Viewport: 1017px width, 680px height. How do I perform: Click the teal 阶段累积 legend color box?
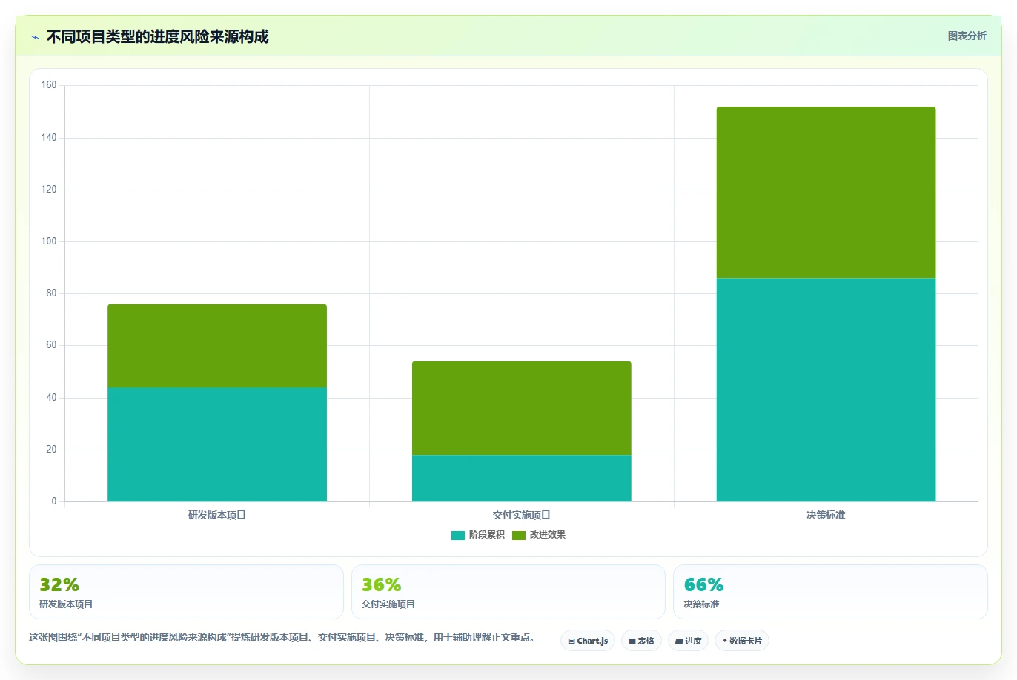tap(457, 535)
